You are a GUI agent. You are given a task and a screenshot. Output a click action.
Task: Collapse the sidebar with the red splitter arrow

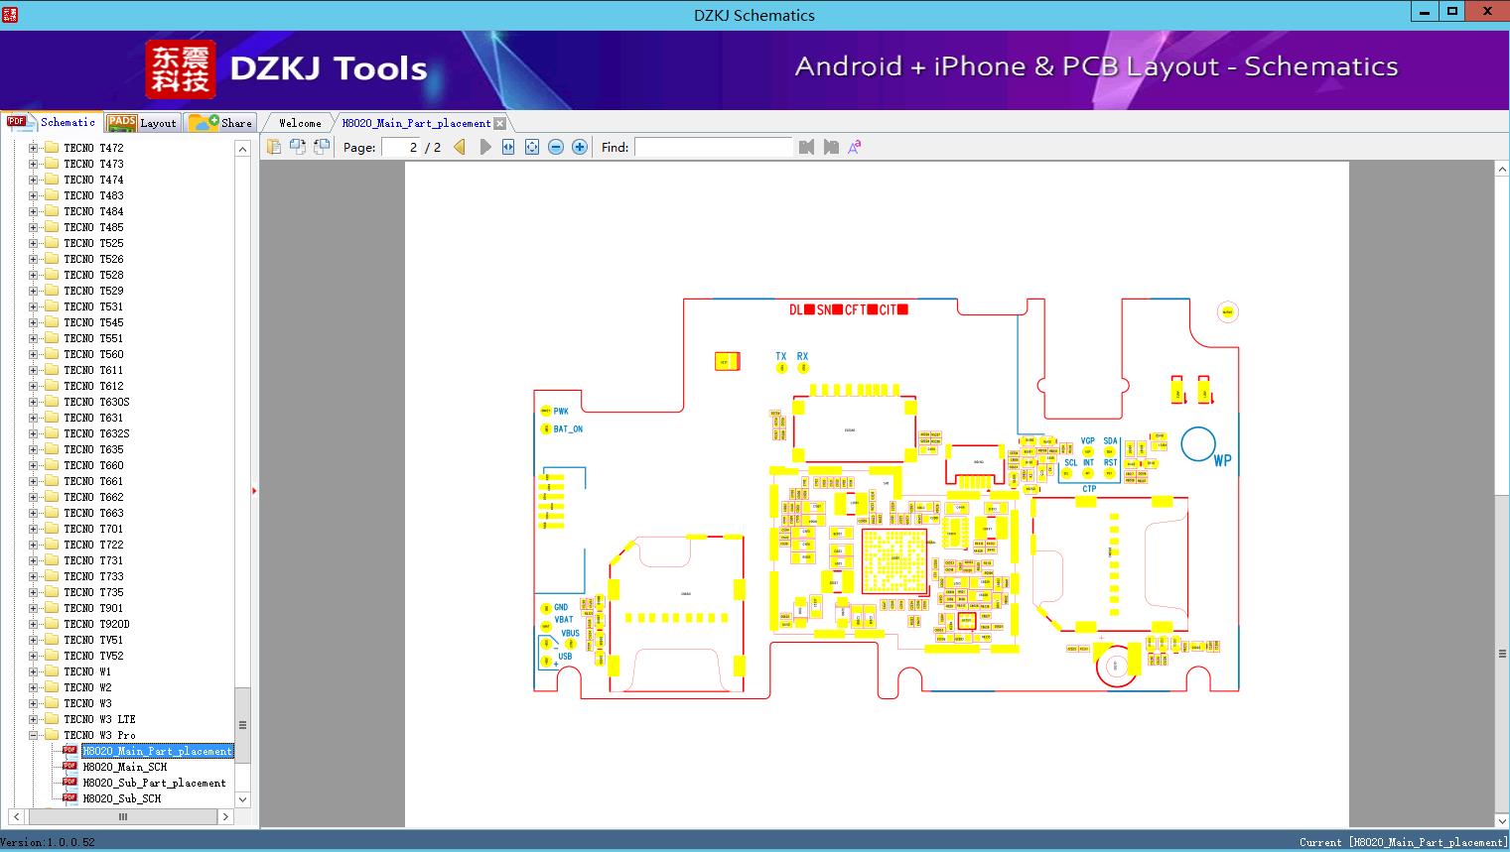254,491
